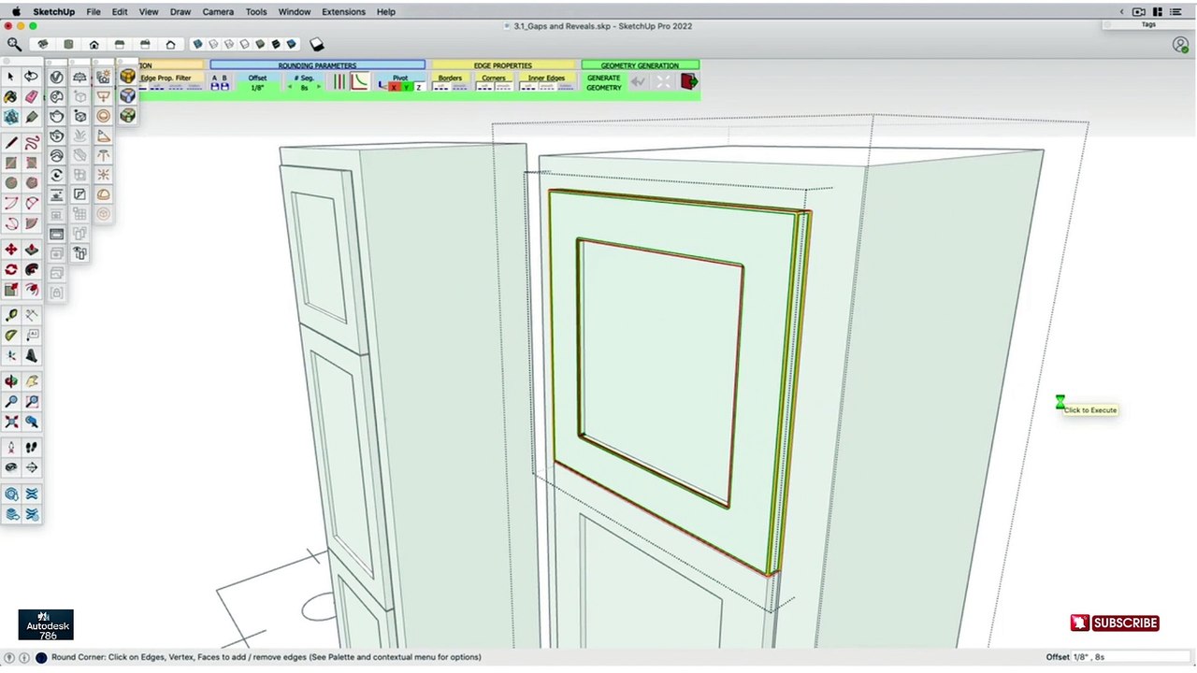Click the YouTube SUBSCRIBE button
Screen dimensions: 1197x673
(1115, 623)
